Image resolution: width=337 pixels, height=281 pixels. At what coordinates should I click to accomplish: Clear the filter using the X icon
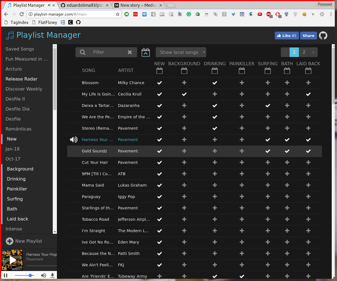point(130,52)
